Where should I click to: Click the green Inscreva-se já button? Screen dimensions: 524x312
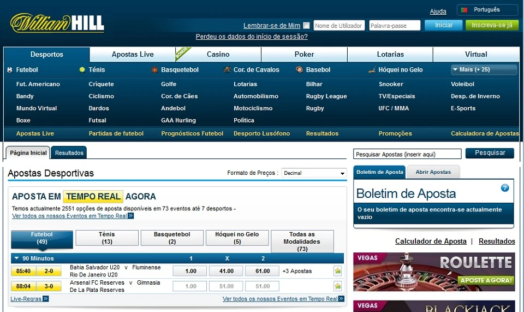(x=492, y=25)
